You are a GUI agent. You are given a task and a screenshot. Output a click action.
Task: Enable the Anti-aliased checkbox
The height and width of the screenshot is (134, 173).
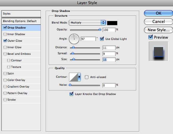[87, 77]
